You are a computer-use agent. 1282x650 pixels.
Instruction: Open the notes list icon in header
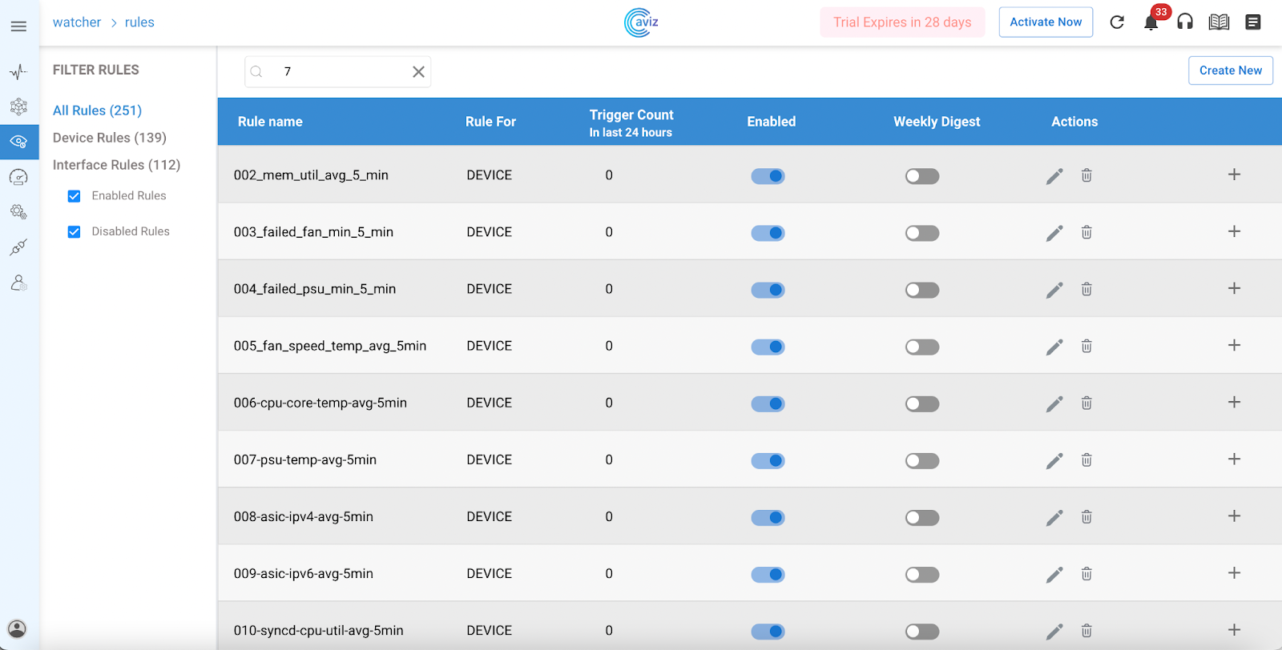click(1253, 22)
